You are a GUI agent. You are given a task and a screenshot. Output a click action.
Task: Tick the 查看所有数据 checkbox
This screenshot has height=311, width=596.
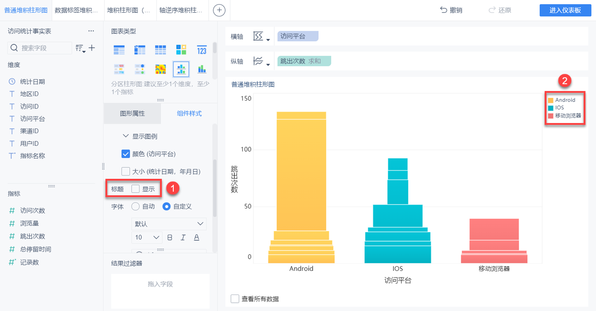coord(235,299)
